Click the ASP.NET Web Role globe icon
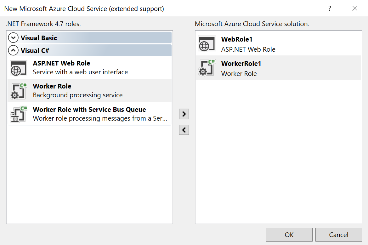This screenshot has width=368, height=245. pyautogui.click(x=17, y=68)
